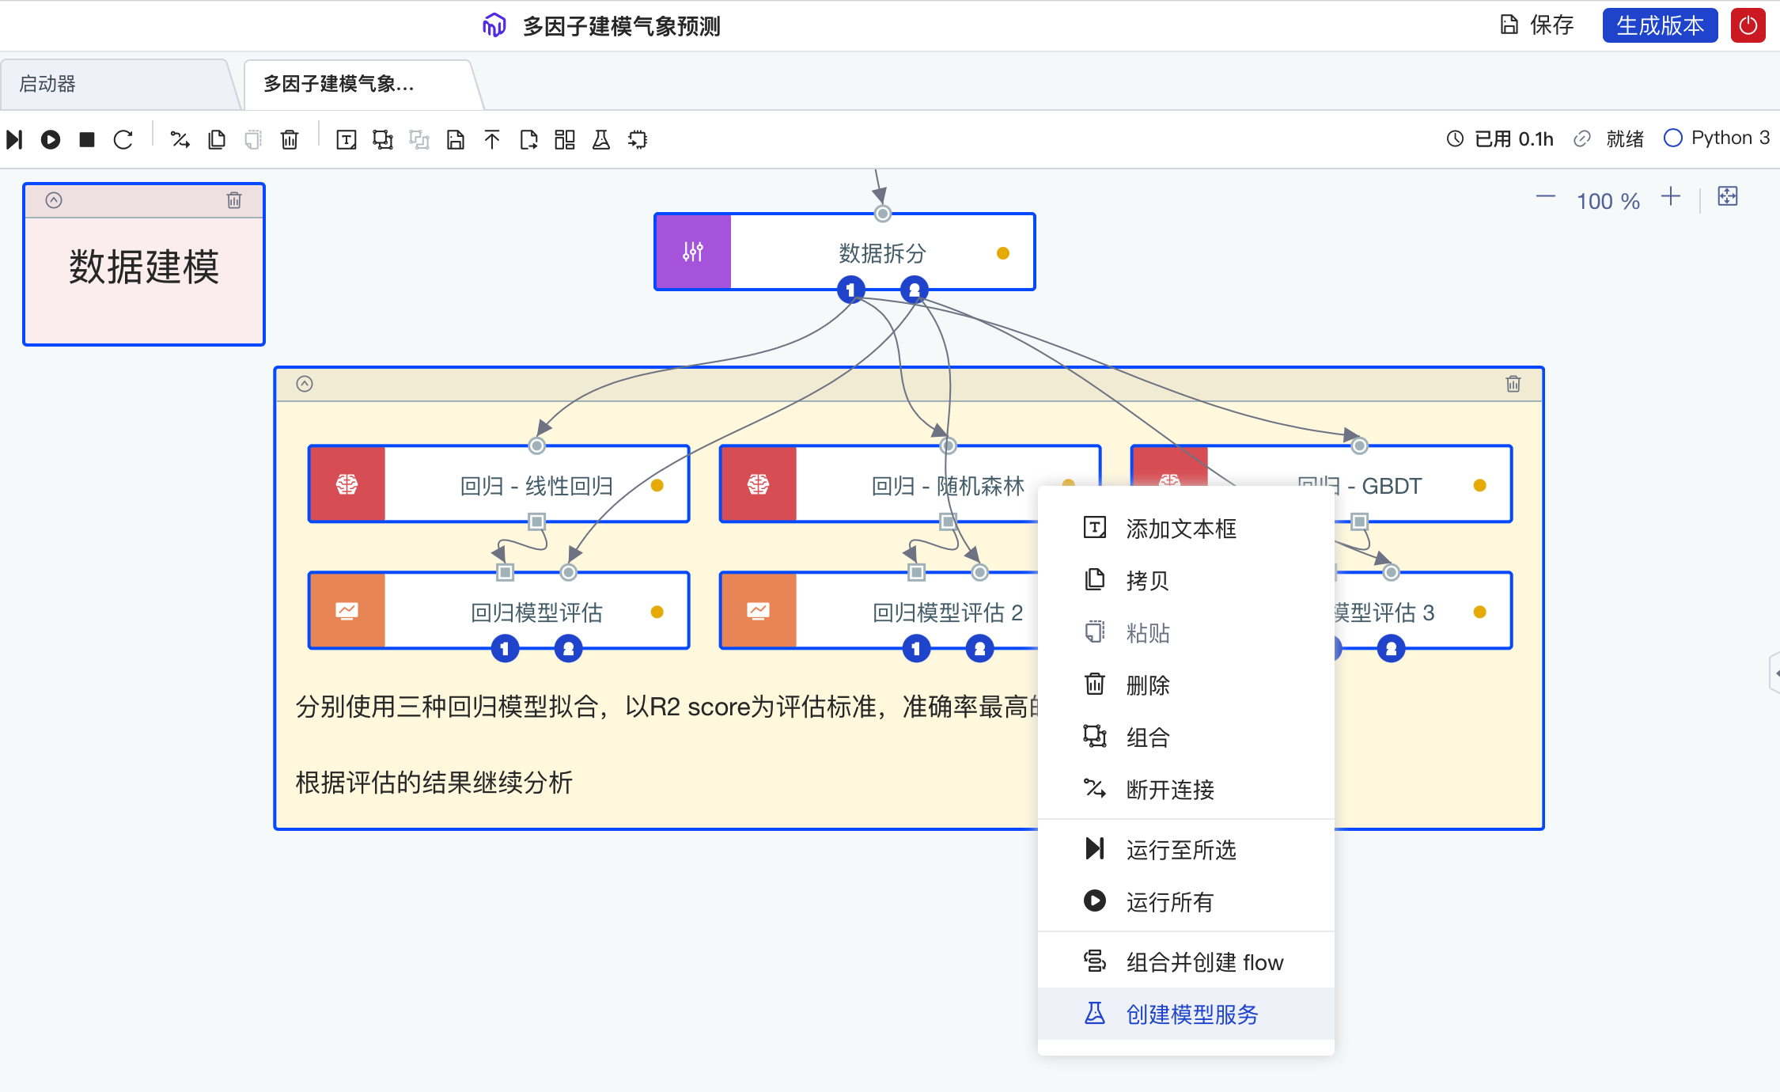Screen dimensions: 1780x1092
Task: Click the floppy disk save icon in toolbar
Action: pos(456,140)
